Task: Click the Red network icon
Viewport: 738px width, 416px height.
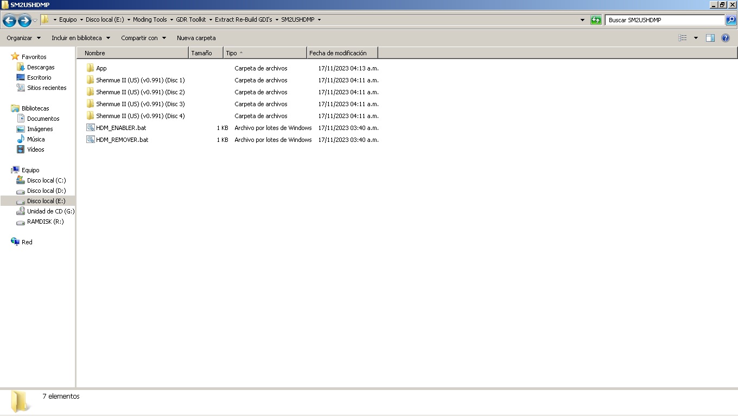Action: coord(15,242)
